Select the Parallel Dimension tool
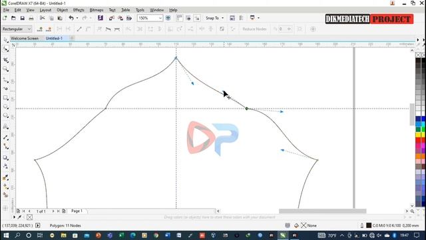426x240 pixels. point(6,137)
